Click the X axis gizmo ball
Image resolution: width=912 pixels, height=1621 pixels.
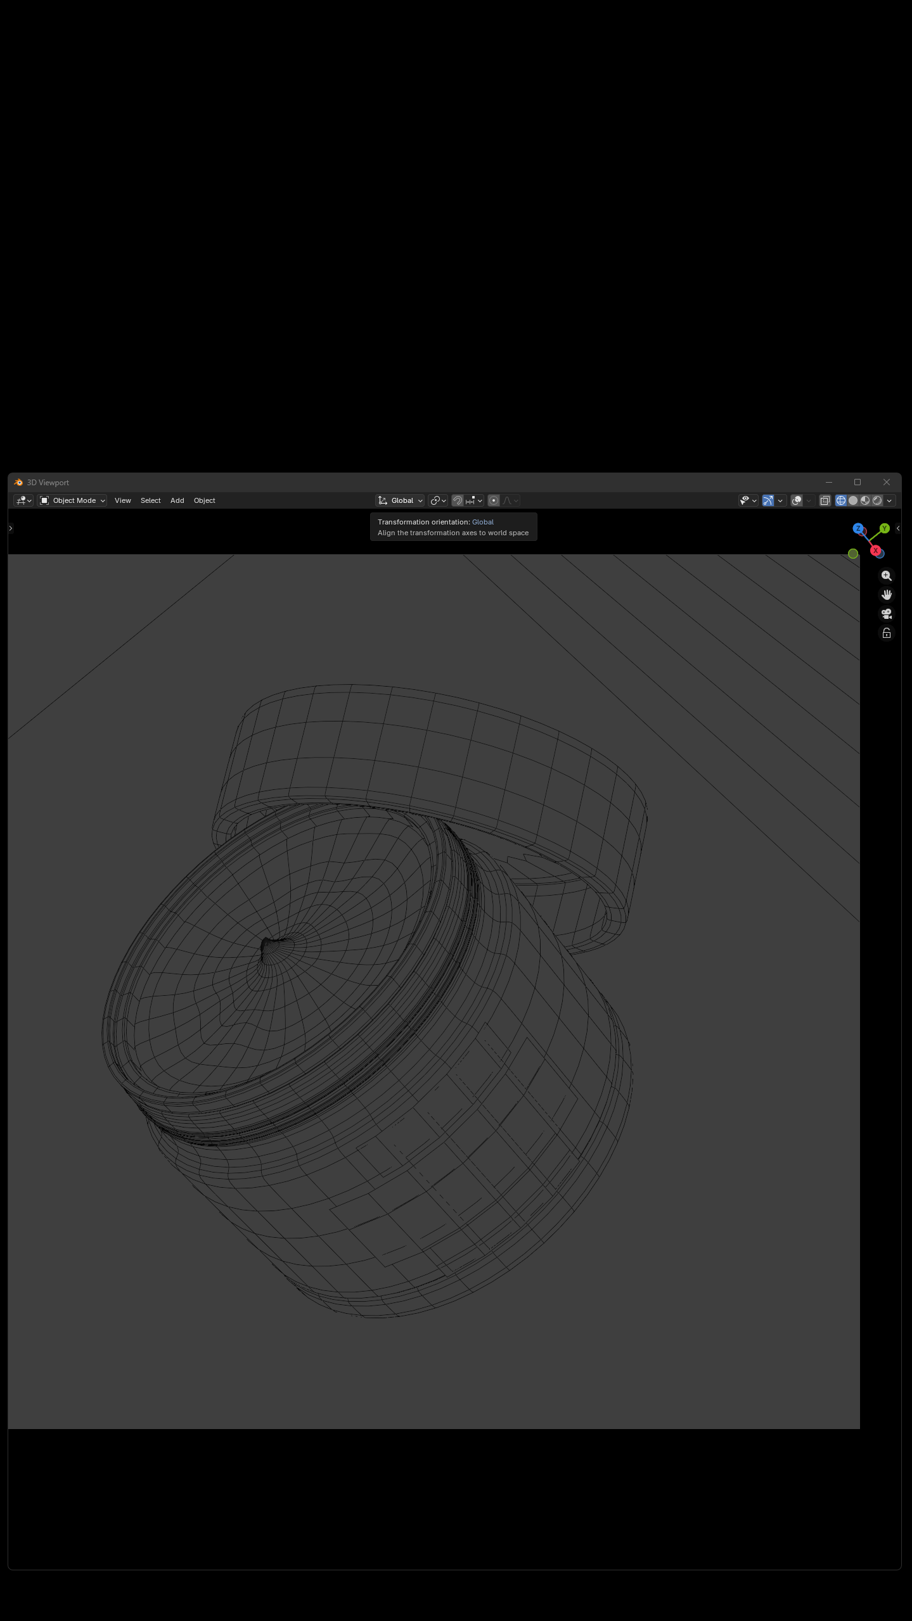pos(876,550)
